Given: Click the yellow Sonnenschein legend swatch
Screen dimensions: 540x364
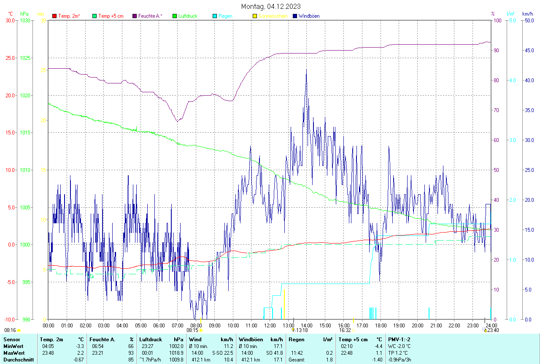Looking at the screenshot, I should point(255,16).
